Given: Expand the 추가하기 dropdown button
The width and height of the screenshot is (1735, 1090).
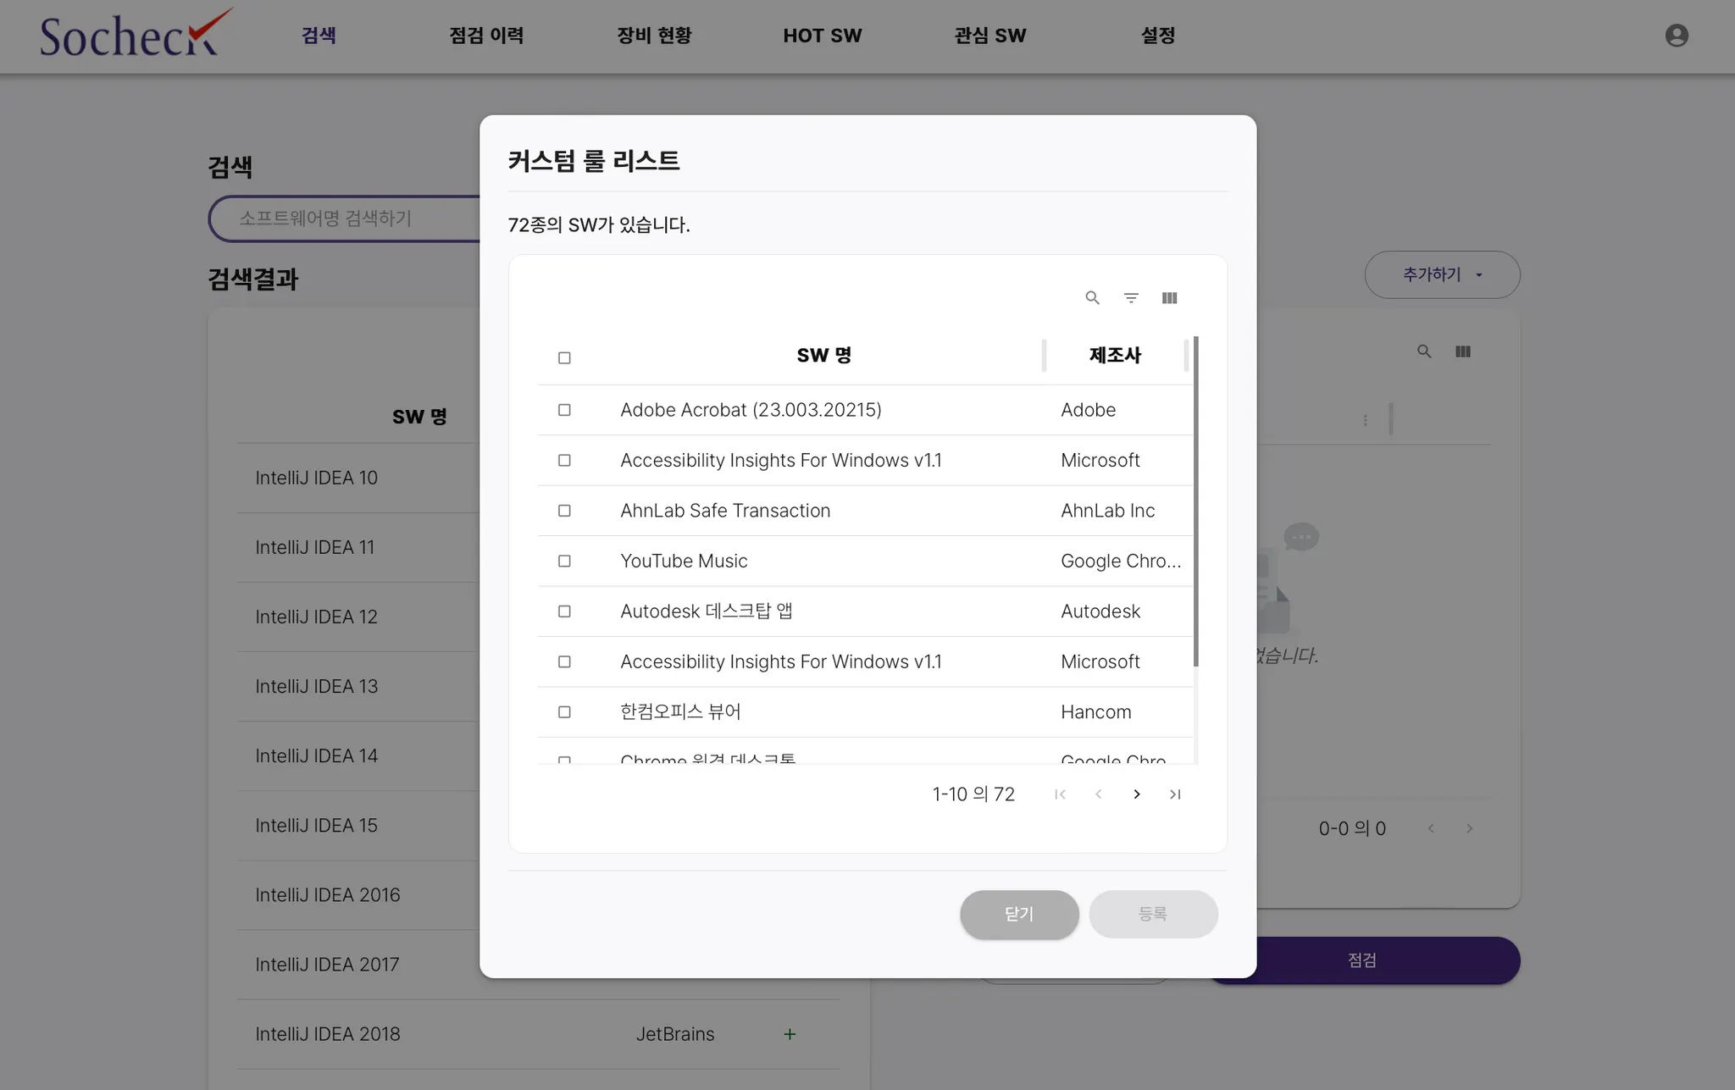Looking at the screenshot, I should [x=1442, y=274].
